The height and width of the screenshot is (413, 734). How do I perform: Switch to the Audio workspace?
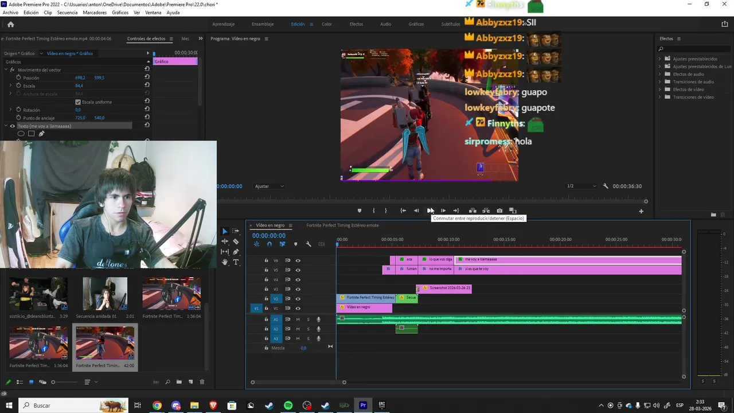[x=385, y=24]
